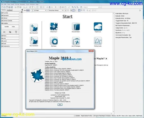Image resolution: width=144 pixels, height=118 pixels.
Task: Open New Document from Start page
Action: click(x=34, y=28)
